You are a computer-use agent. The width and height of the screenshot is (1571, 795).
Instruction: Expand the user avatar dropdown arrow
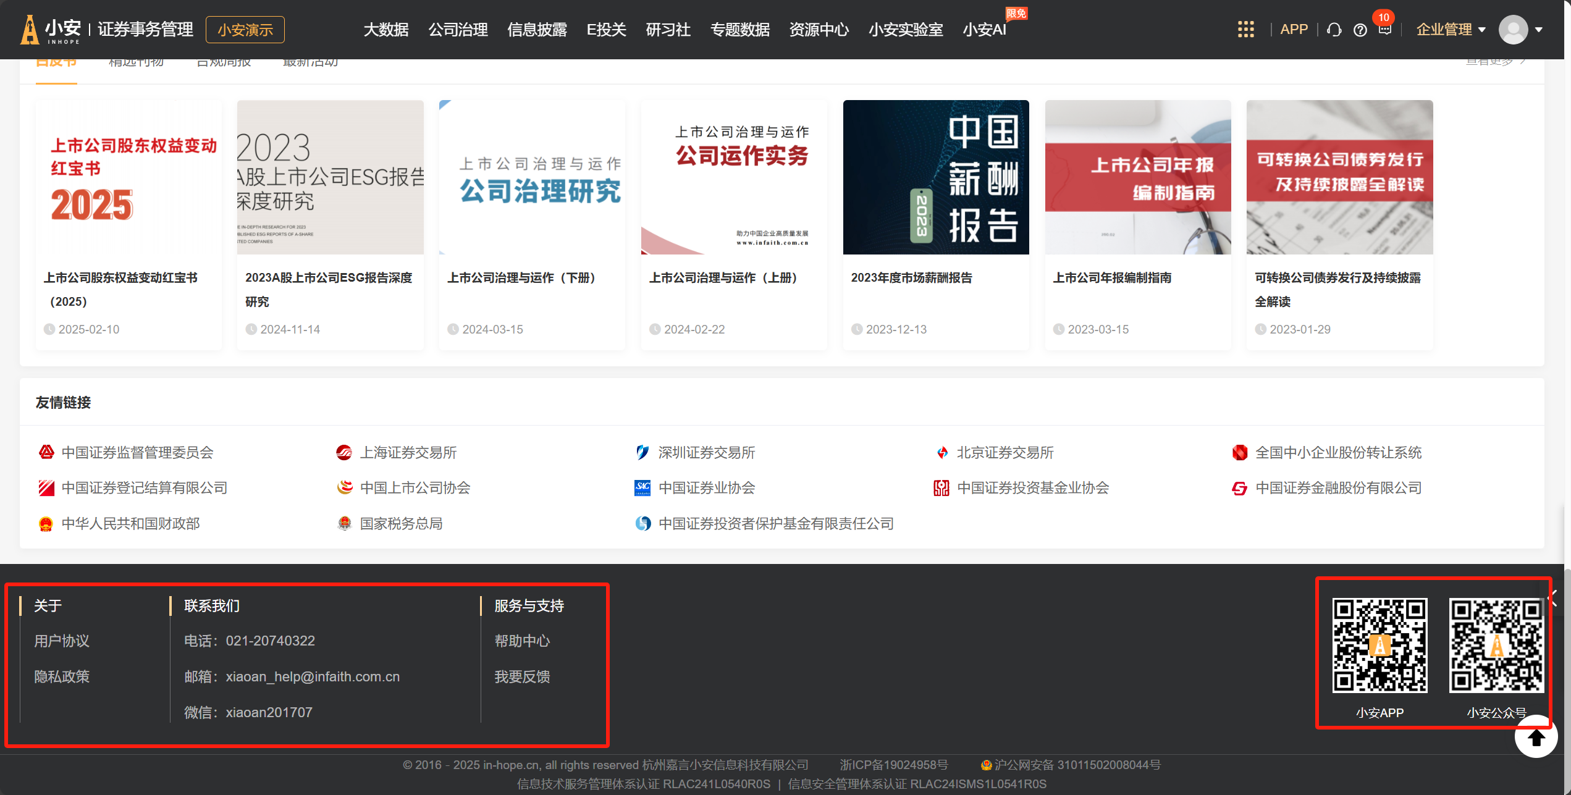click(x=1539, y=30)
